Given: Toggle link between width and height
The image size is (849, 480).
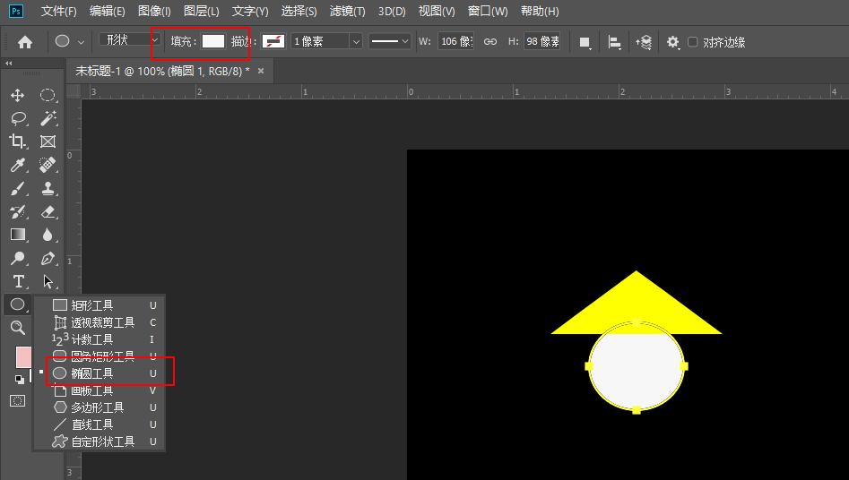Looking at the screenshot, I should [x=490, y=42].
